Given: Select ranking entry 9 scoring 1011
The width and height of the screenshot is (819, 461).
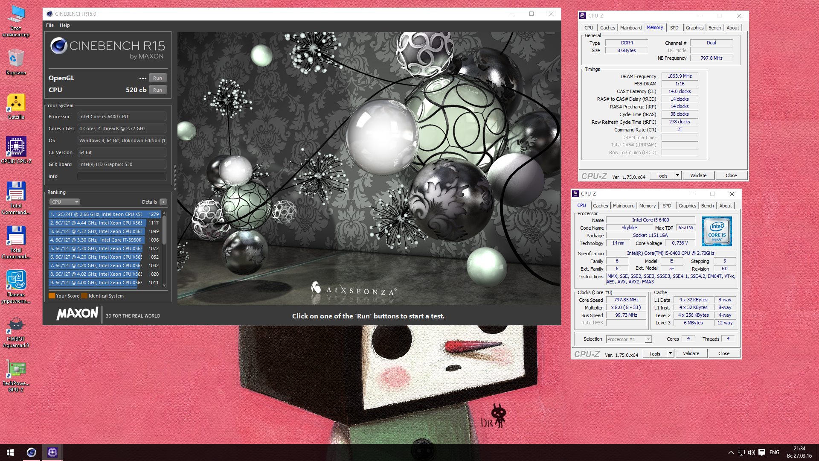Looking at the screenshot, I should tap(105, 283).
